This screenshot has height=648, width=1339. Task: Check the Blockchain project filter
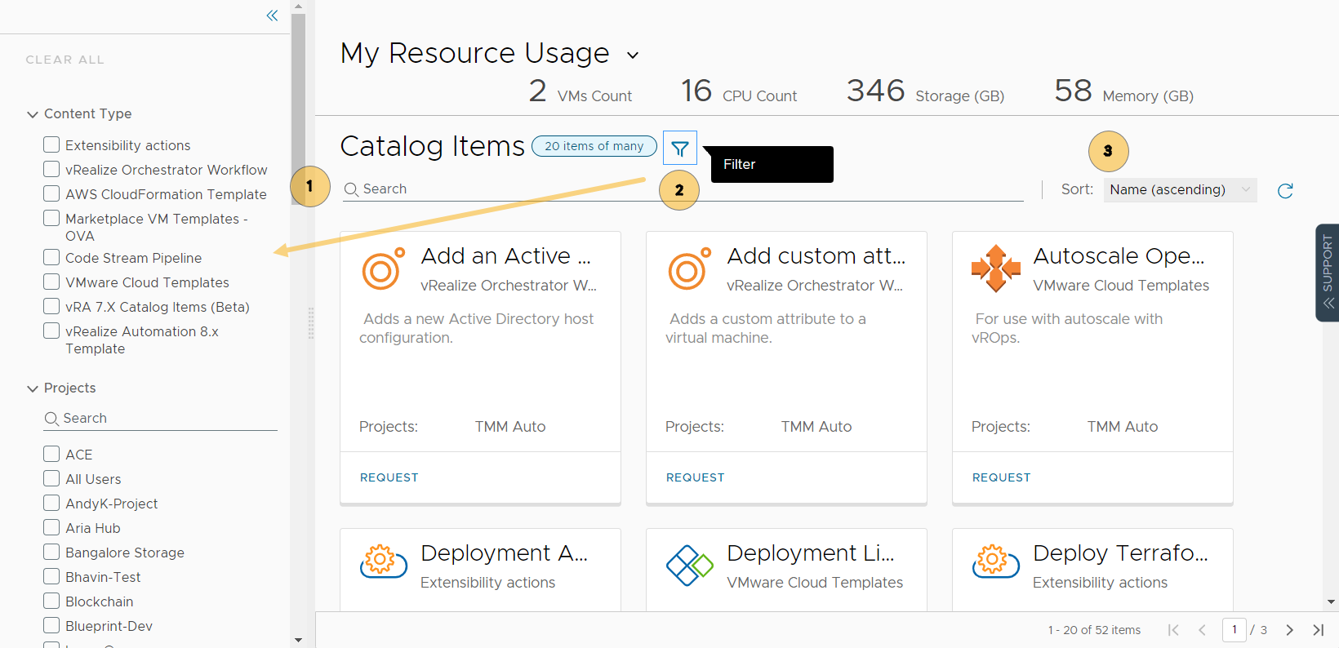[x=51, y=601]
